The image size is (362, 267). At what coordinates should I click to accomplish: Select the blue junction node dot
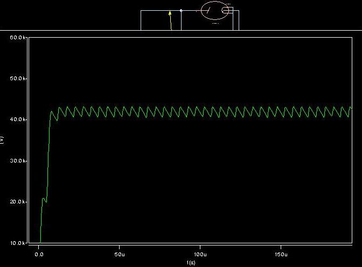pyautogui.click(x=181, y=10)
